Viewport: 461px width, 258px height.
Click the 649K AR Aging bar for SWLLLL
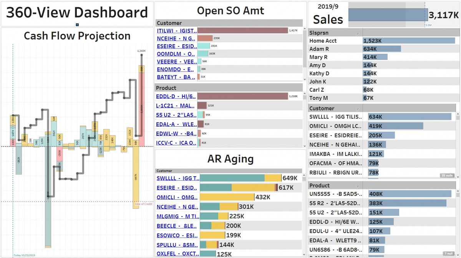pyautogui.click(x=238, y=178)
